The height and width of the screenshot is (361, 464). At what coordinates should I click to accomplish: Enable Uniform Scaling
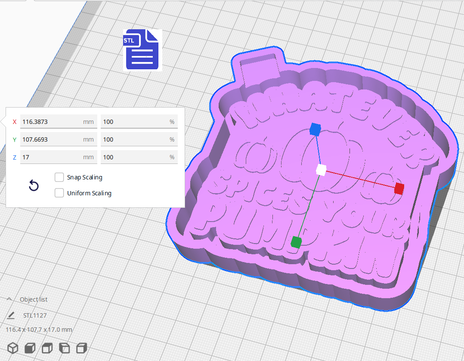click(x=59, y=193)
